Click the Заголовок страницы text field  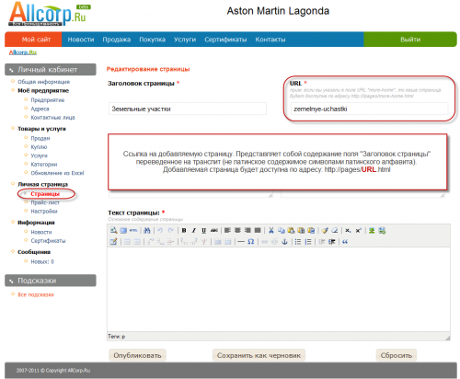[x=188, y=109]
